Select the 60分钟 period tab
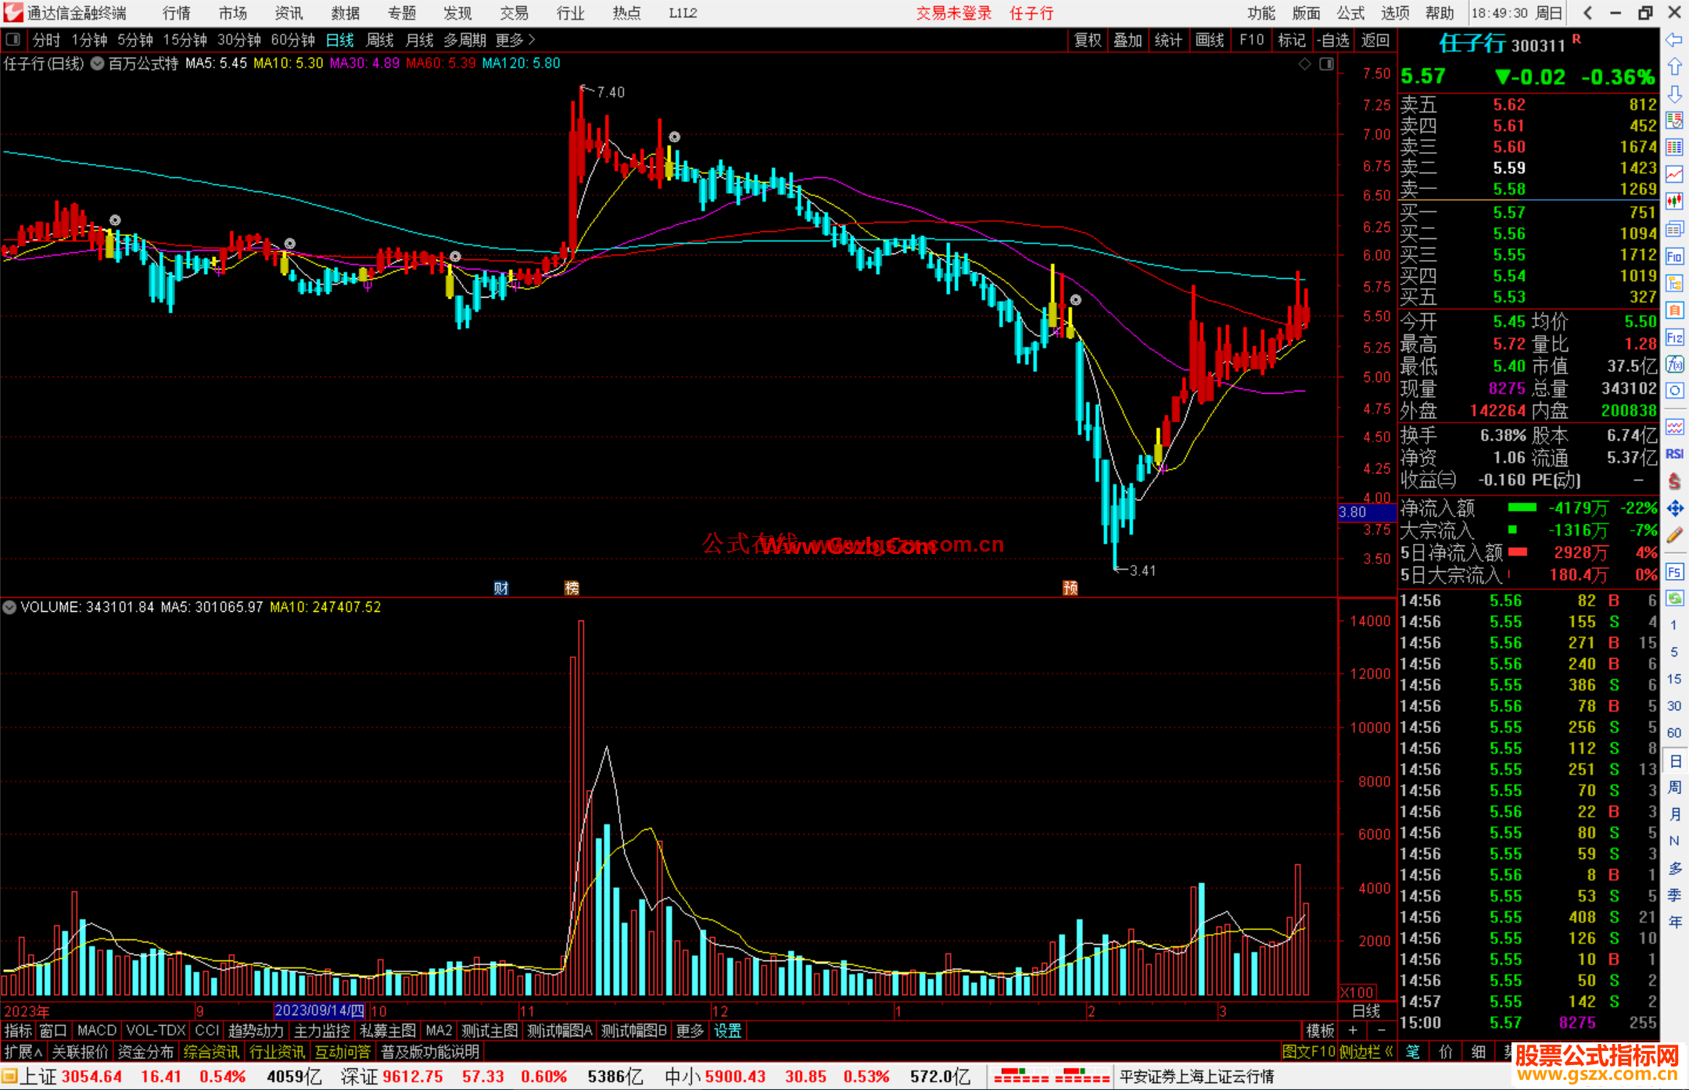Image resolution: width=1689 pixels, height=1090 pixels. pyautogui.click(x=292, y=40)
